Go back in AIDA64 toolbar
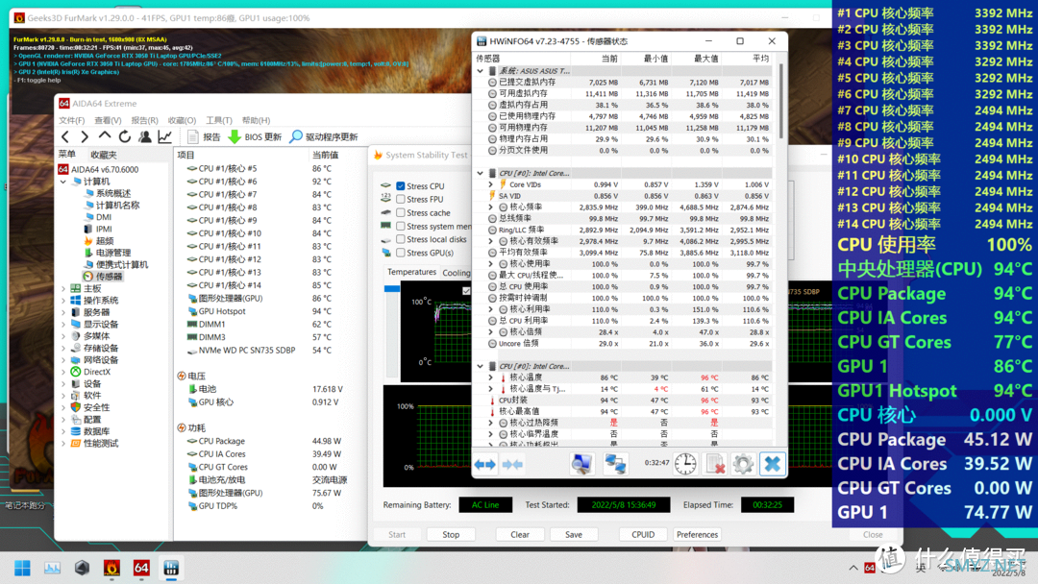Image resolution: width=1038 pixels, height=584 pixels. 65,137
